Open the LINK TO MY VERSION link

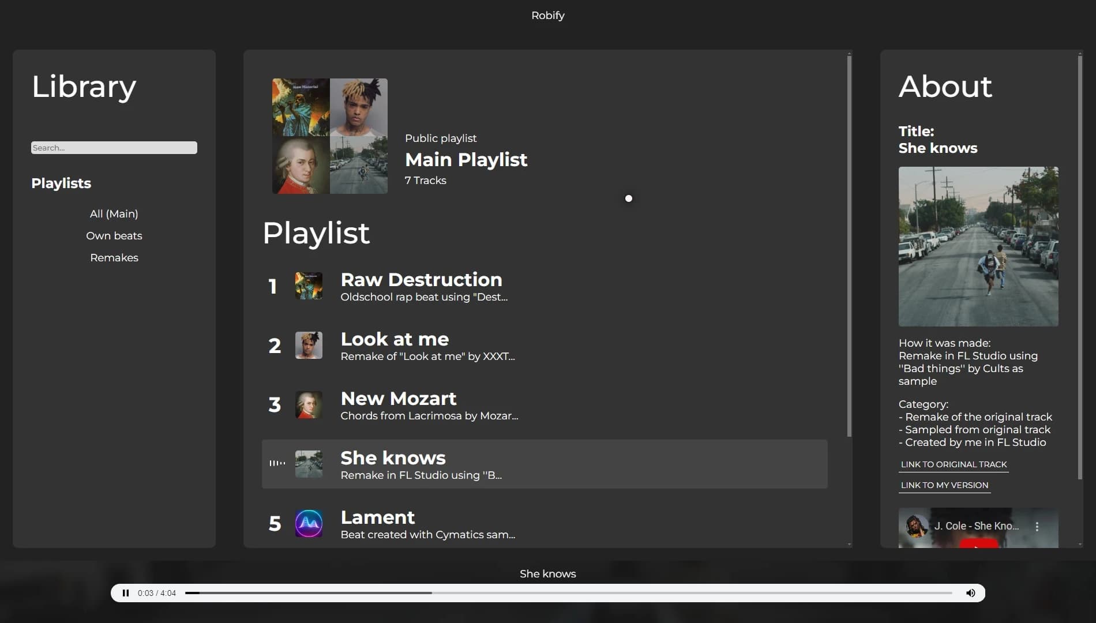[944, 485]
